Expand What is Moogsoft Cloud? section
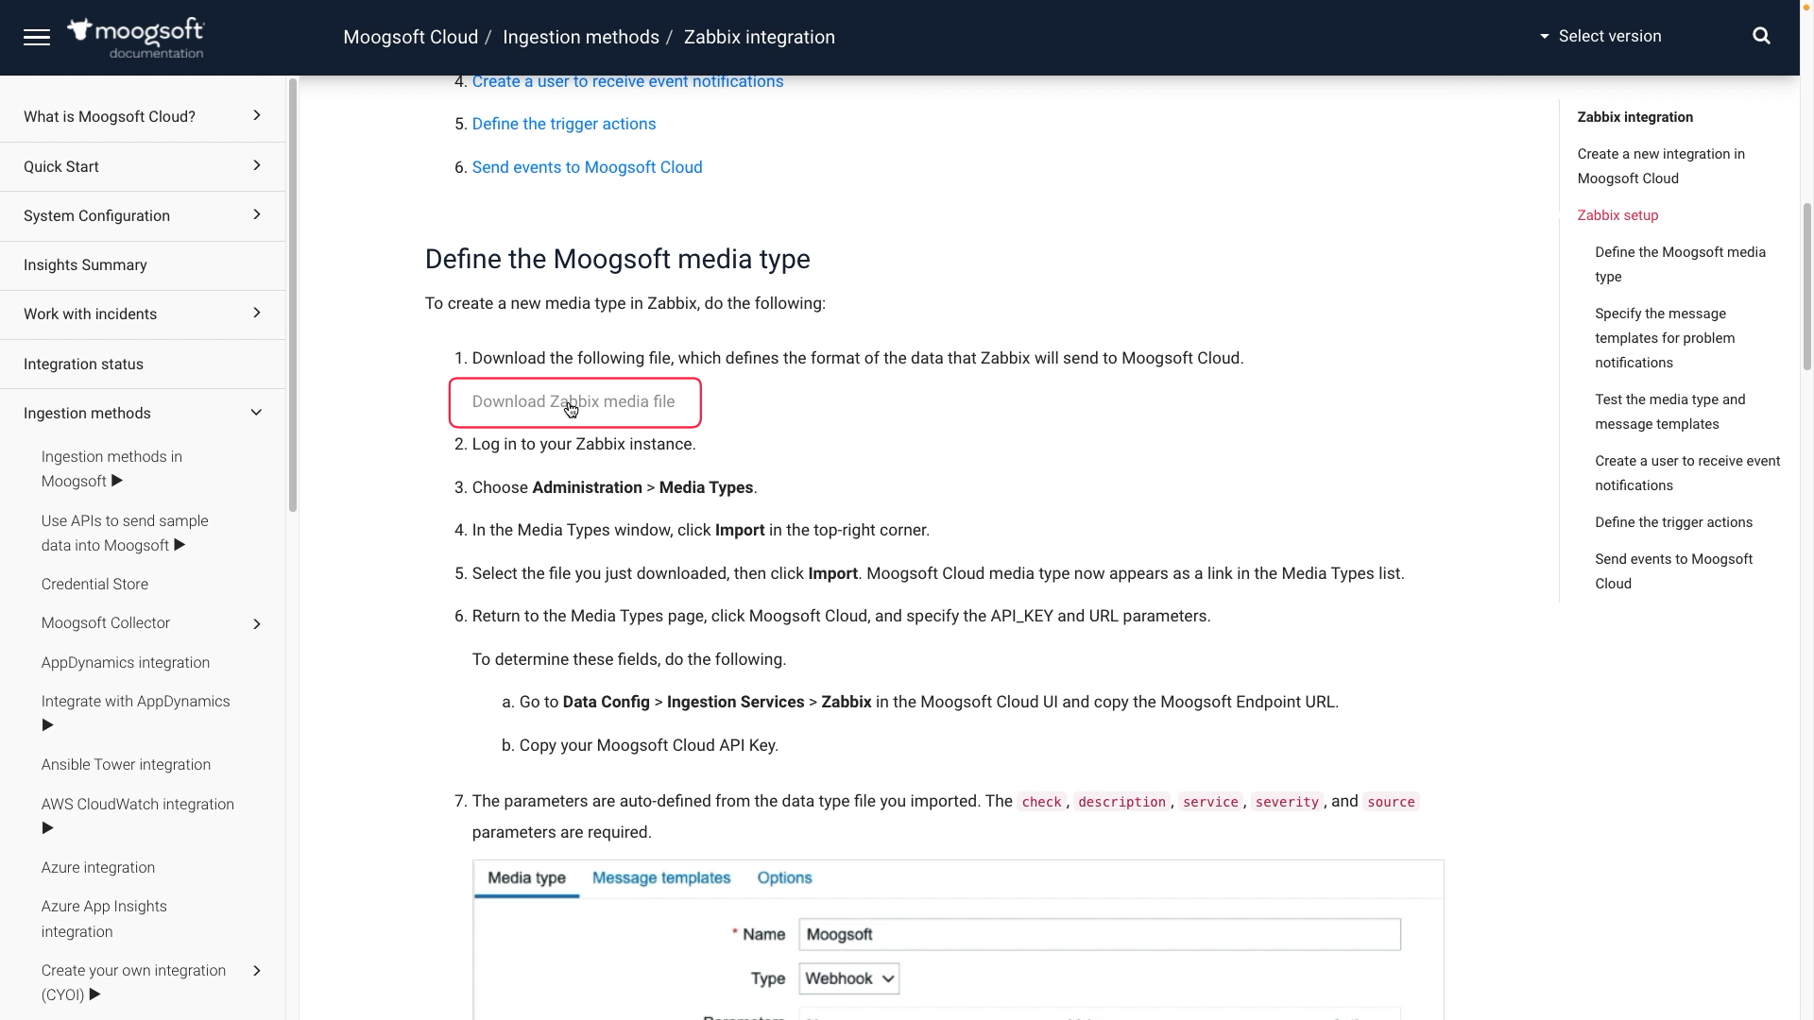This screenshot has height=1020, width=1814. click(x=257, y=115)
